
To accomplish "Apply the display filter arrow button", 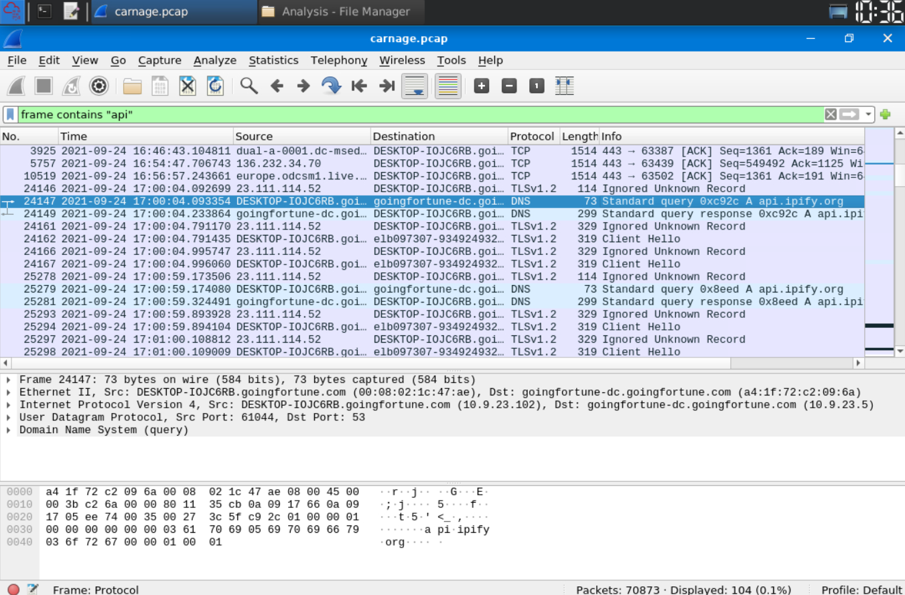I will click(x=849, y=114).
